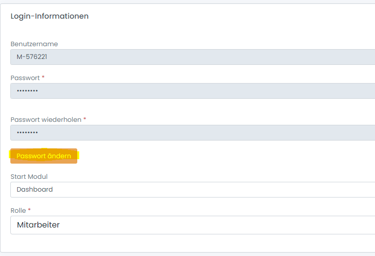The image size is (375, 256).
Task: Click the Dashboard value in Start Modul
Action: point(34,190)
